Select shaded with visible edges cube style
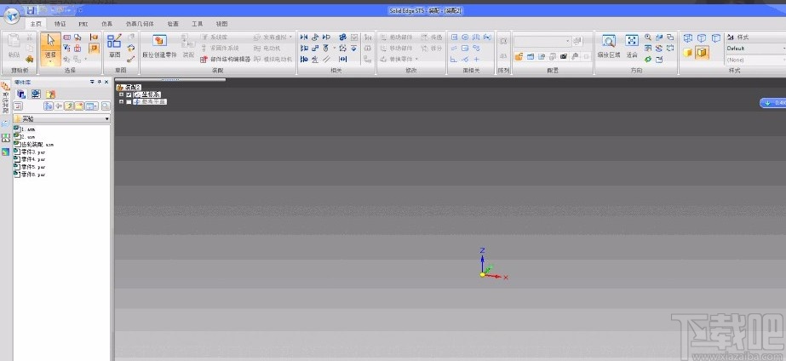 [x=702, y=52]
